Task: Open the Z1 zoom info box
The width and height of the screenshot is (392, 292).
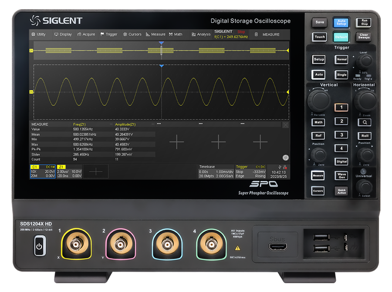Action: [69, 171]
